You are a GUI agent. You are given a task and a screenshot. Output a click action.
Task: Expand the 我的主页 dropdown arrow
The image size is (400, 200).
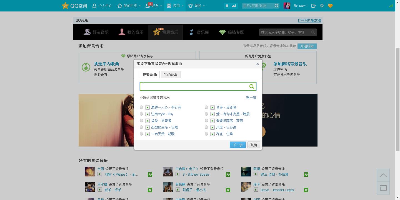pos(140,6)
